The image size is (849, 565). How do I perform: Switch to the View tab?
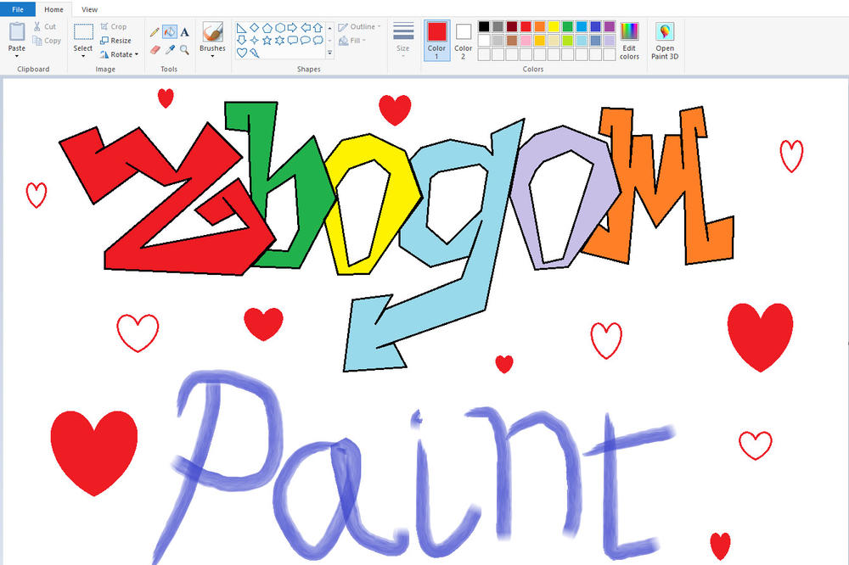(x=89, y=9)
